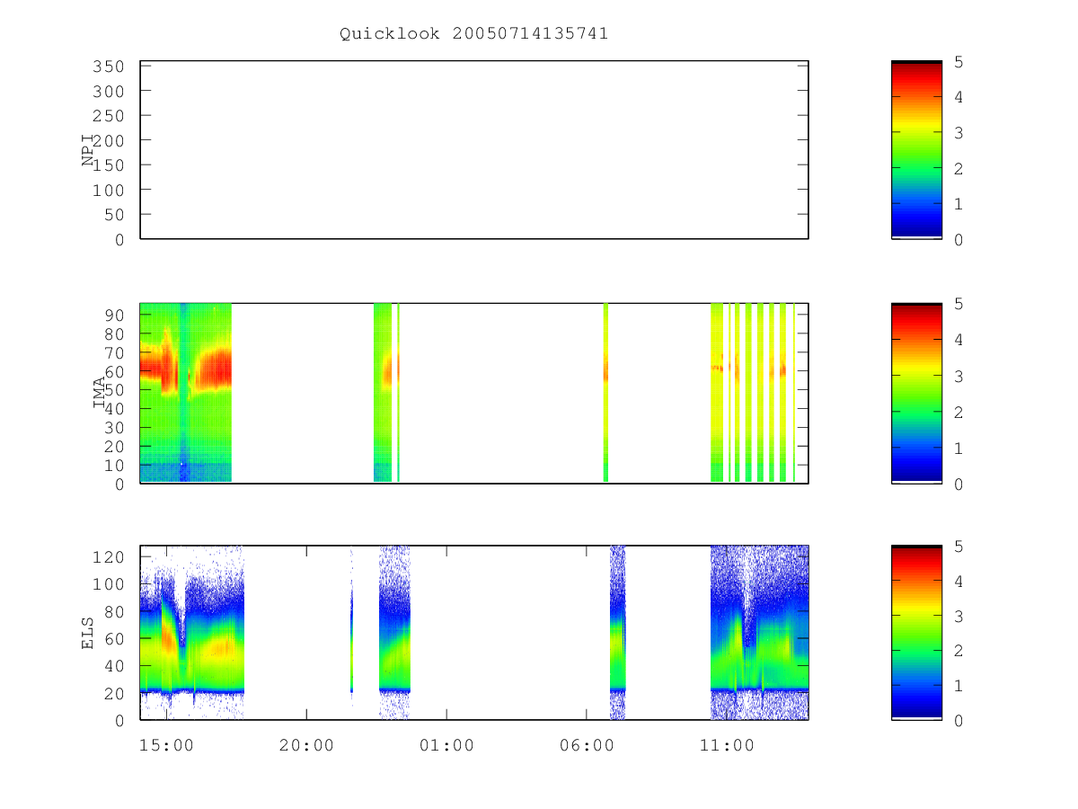Click the "11:00" time axis label
The width and height of the screenshot is (1078, 809).
[727, 745]
